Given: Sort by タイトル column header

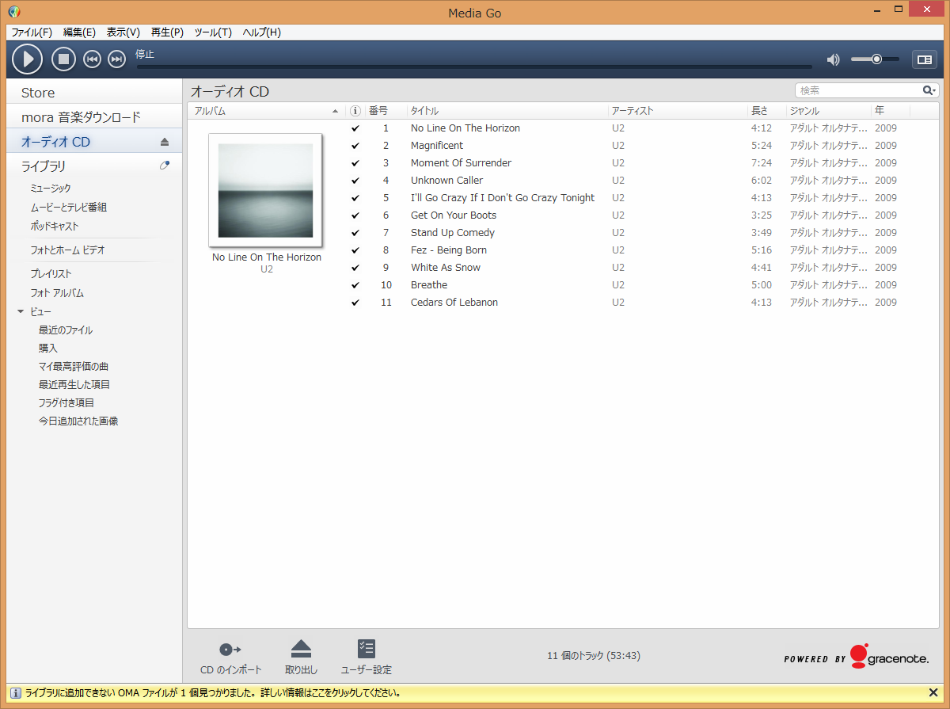Looking at the screenshot, I should [x=507, y=111].
